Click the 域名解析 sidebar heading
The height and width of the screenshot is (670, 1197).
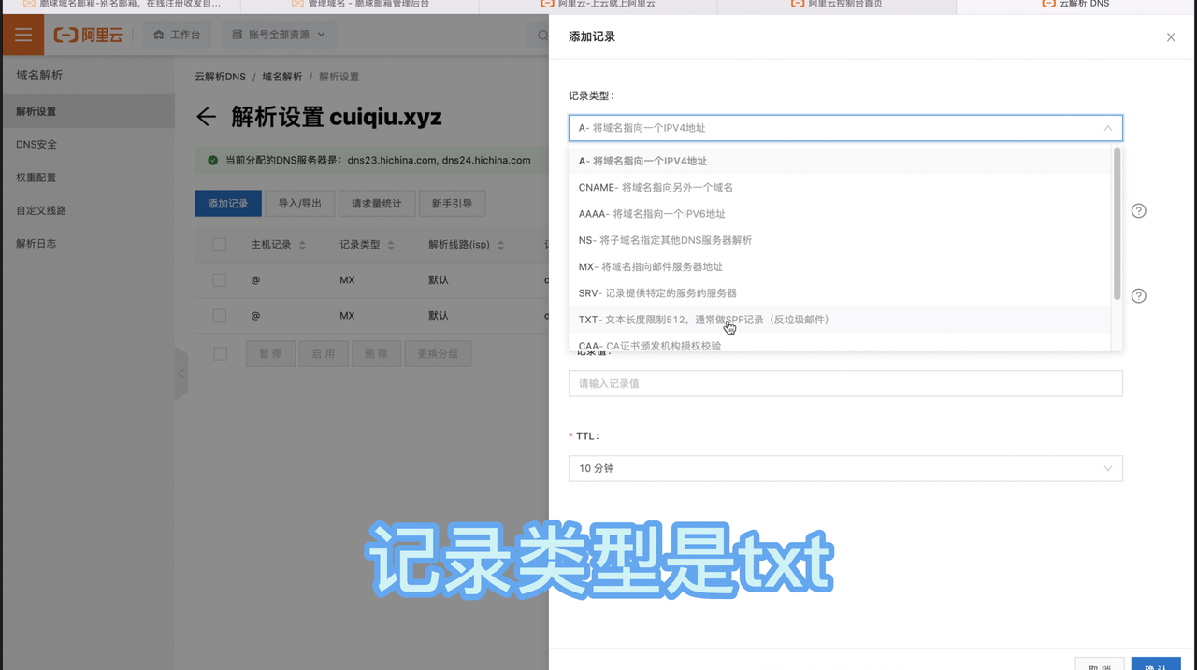(x=39, y=76)
